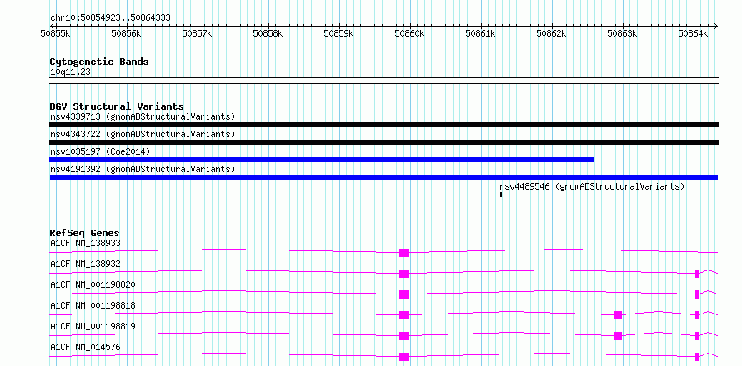The height and width of the screenshot is (366, 742).
Task: Click the 50859k ruler tick label
Action: pyautogui.click(x=338, y=33)
